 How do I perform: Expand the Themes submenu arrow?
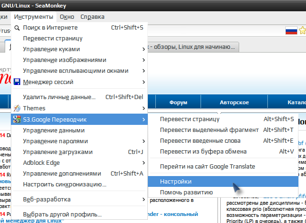click(144, 108)
